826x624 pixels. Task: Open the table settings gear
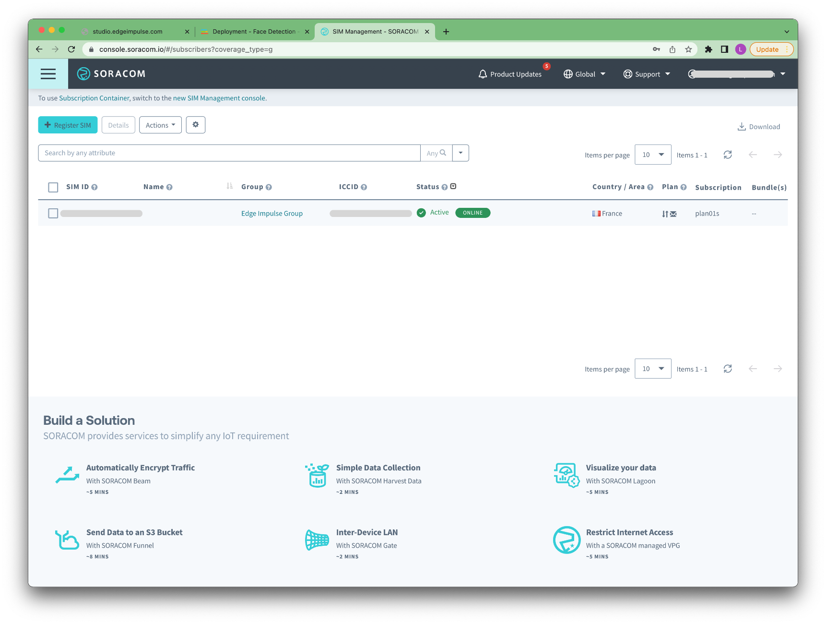pos(196,125)
